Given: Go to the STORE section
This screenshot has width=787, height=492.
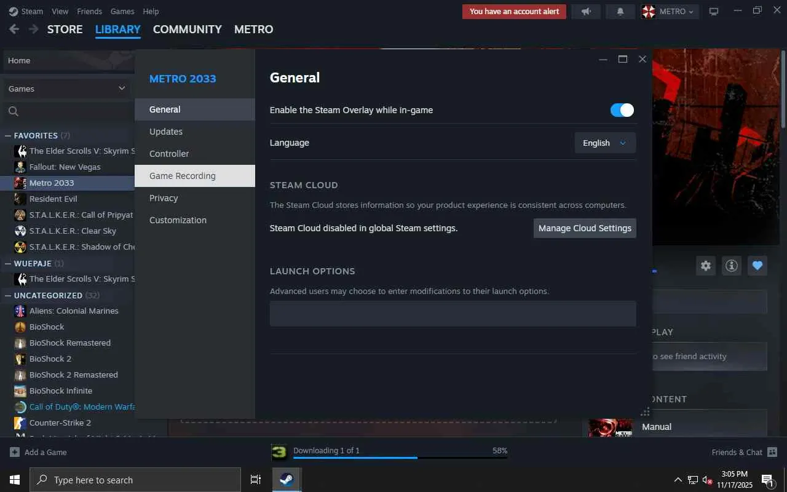Looking at the screenshot, I should (65, 29).
